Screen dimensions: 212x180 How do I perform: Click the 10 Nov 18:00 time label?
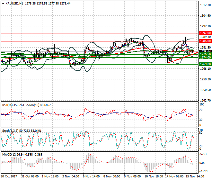click(x=154, y=176)
